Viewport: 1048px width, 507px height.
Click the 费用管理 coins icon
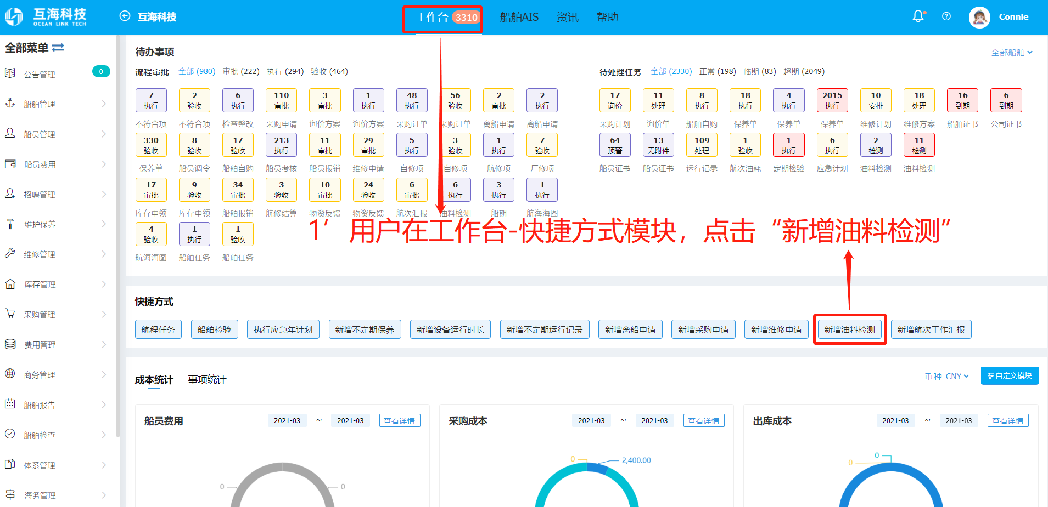tap(10, 344)
